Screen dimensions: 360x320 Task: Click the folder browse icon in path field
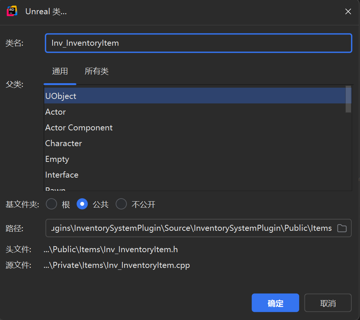[342, 228]
